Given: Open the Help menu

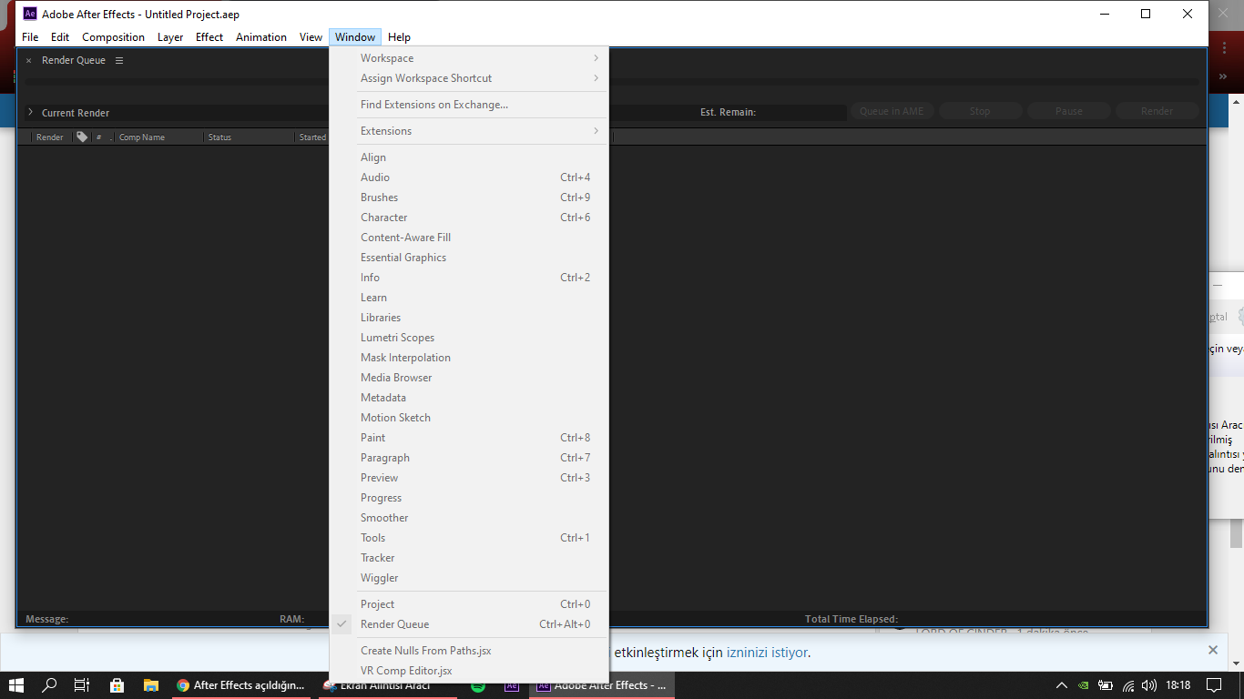Looking at the screenshot, I should pos(399,37).
